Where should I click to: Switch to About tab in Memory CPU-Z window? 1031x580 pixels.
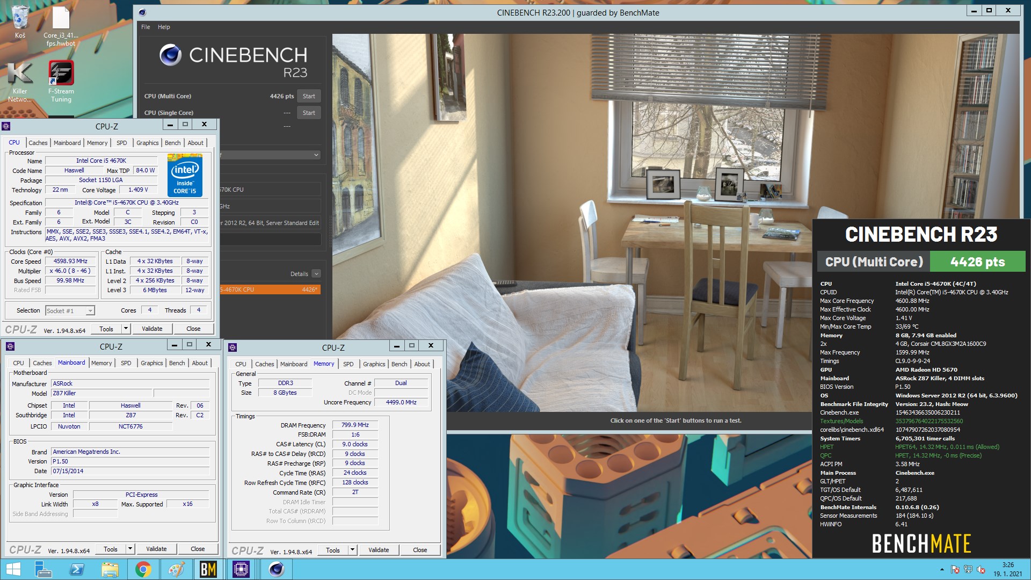click(422, 364)
